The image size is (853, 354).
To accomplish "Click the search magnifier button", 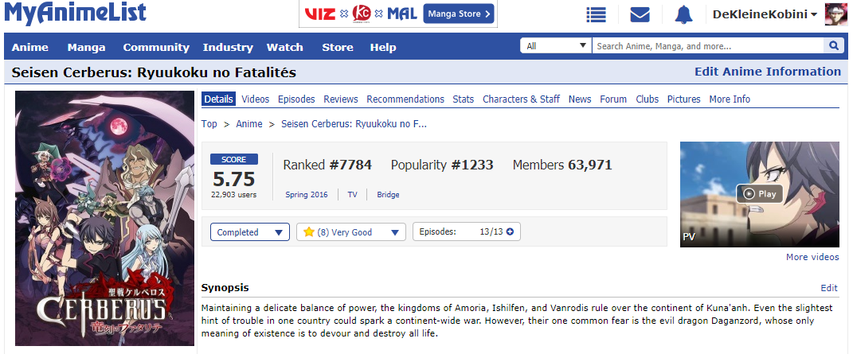I will pos(833,46).
